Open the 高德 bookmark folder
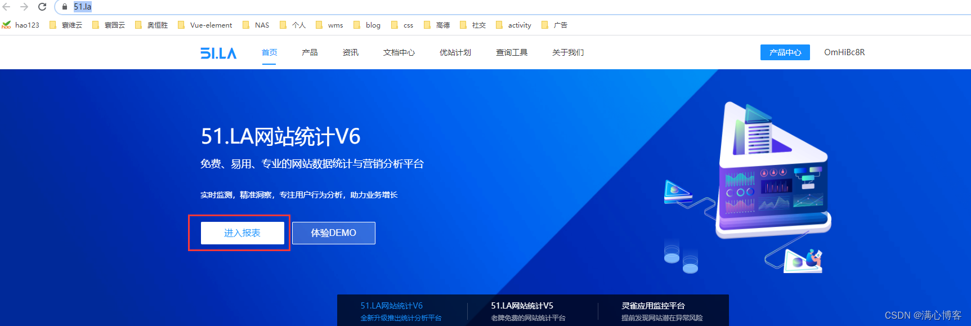Screen dimensions: 971x326 click(x=437, y=25)
